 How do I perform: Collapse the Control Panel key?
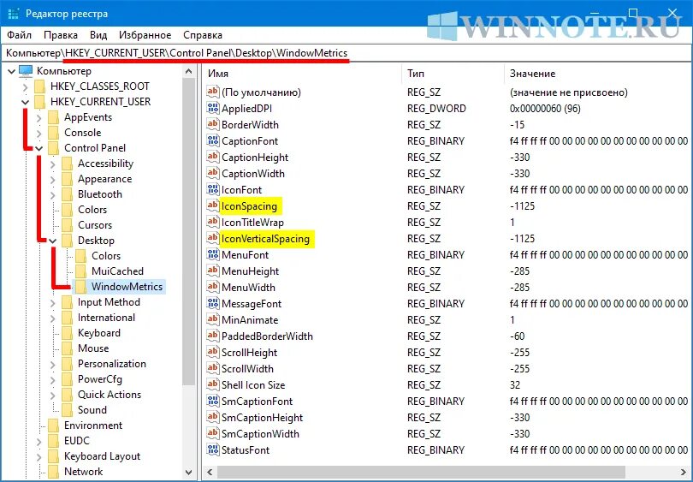pos(38,149)
